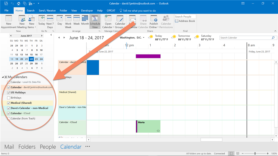Collapse the ribbon
The image size is (278, 156).
[x=275, y=31]
